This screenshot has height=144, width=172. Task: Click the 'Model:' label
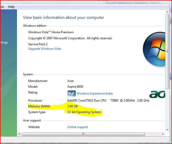coord(33,87)
